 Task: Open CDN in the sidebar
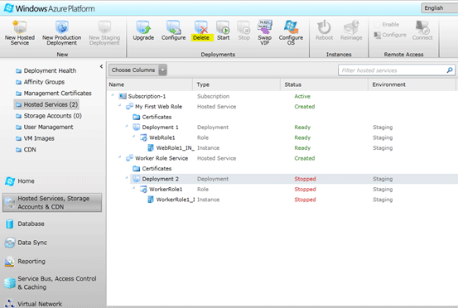26,150
